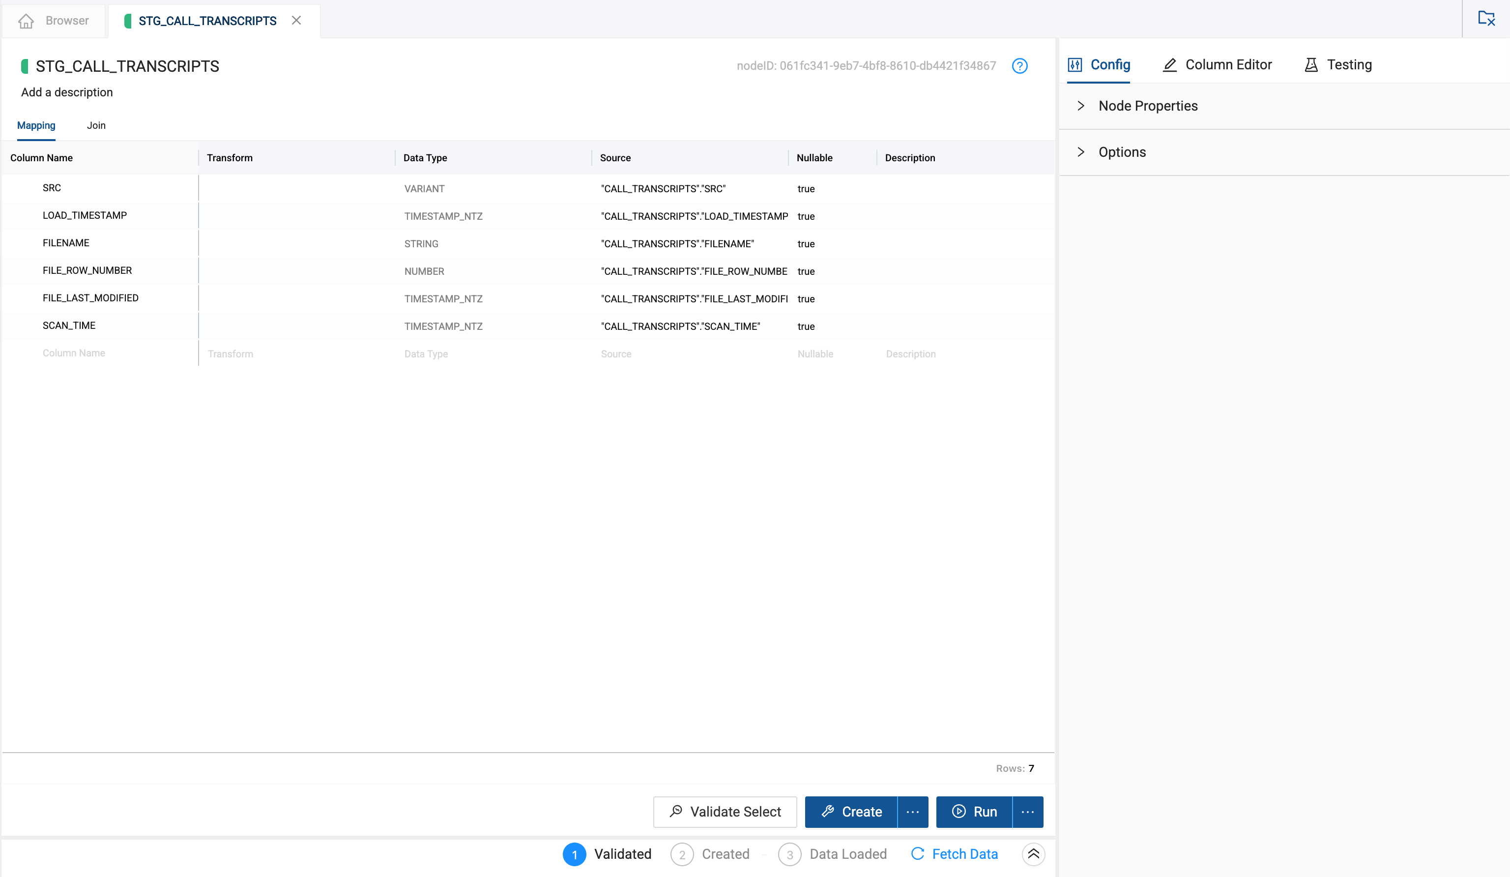Switch to the Join tab
This screenshot has width=1510, height=877.
(96, 125)
